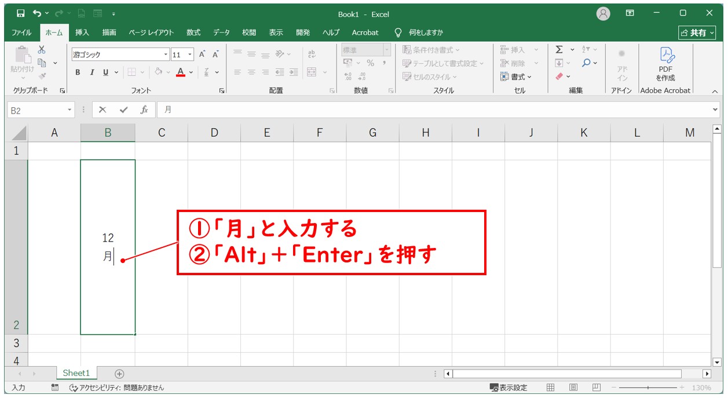The image size is (728, 398).
Task: Copy selection using the copy icon
Action: click(42, 63)
